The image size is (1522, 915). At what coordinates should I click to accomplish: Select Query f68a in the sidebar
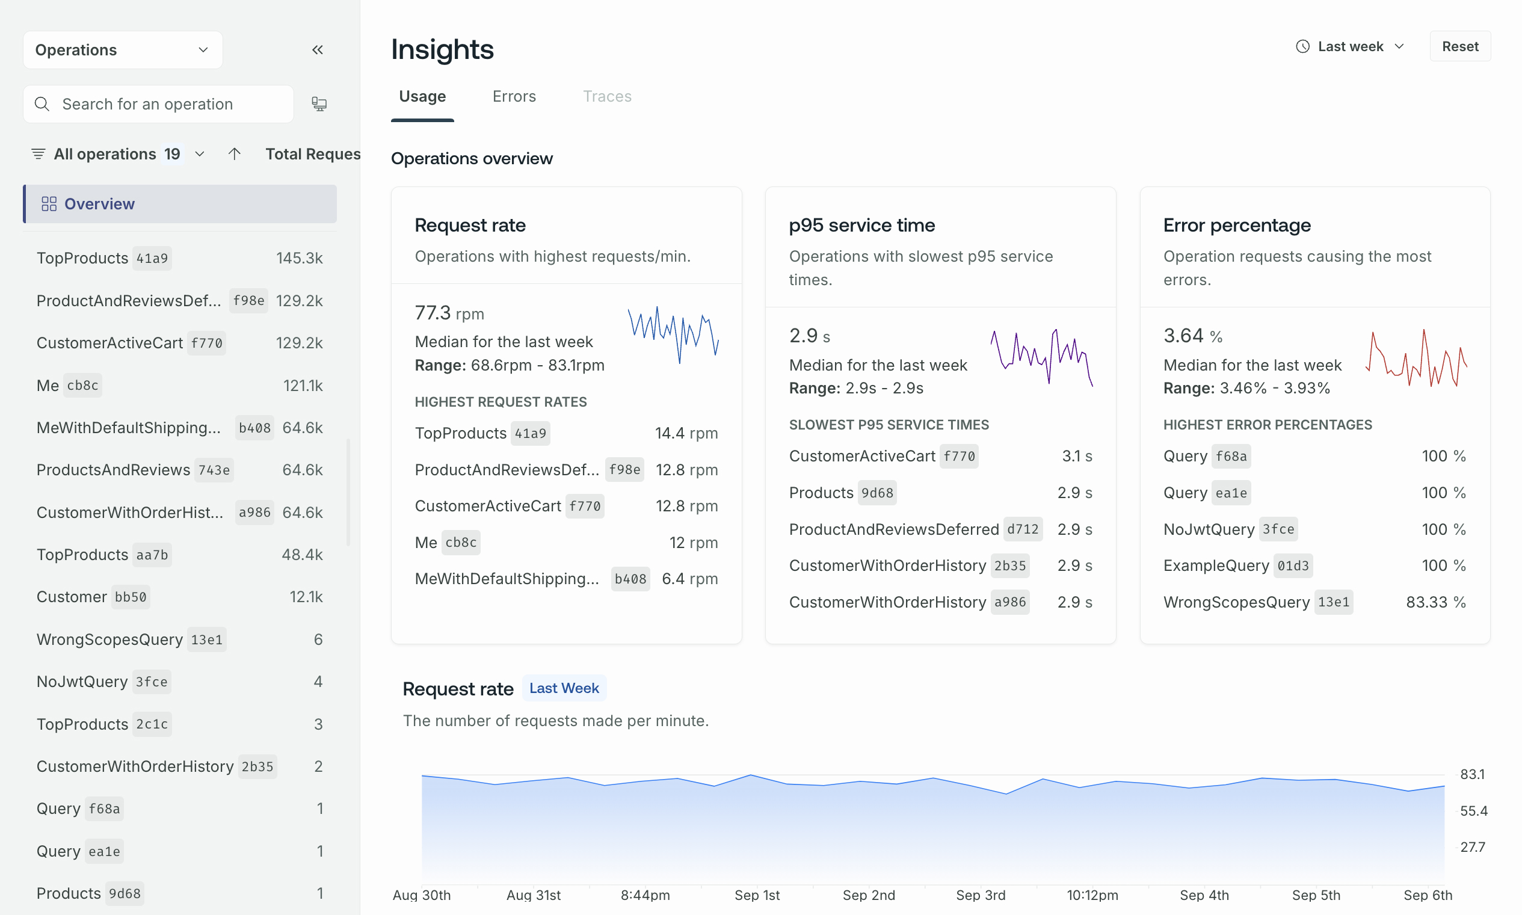(180, 809)
